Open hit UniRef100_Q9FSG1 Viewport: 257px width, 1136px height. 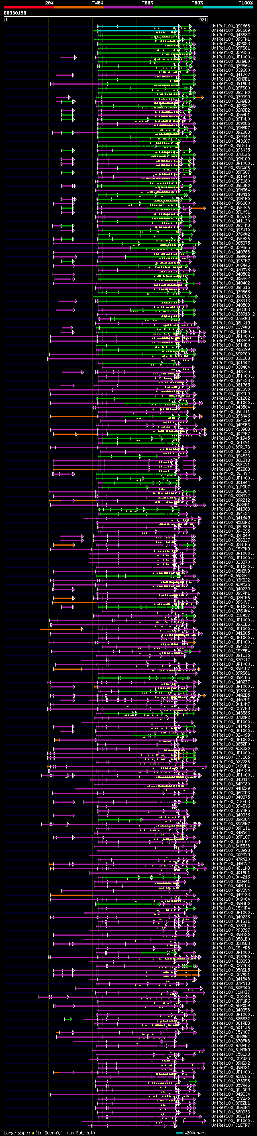230,48
